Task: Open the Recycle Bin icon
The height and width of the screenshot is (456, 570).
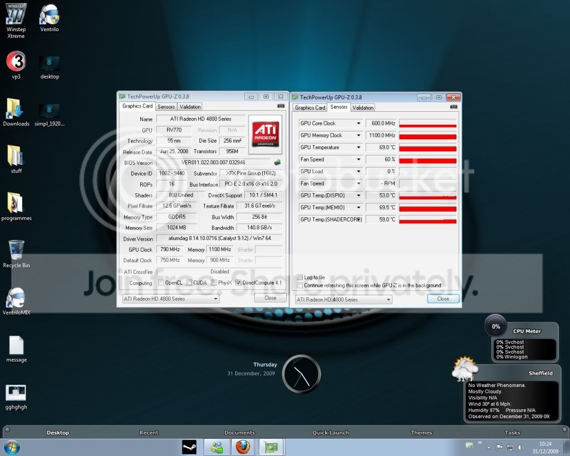Action: click(16, 254)
